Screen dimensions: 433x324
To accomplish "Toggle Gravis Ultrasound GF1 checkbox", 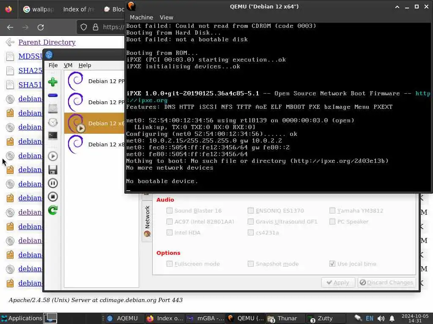I will pyautogui.click(x=250, y=221).
